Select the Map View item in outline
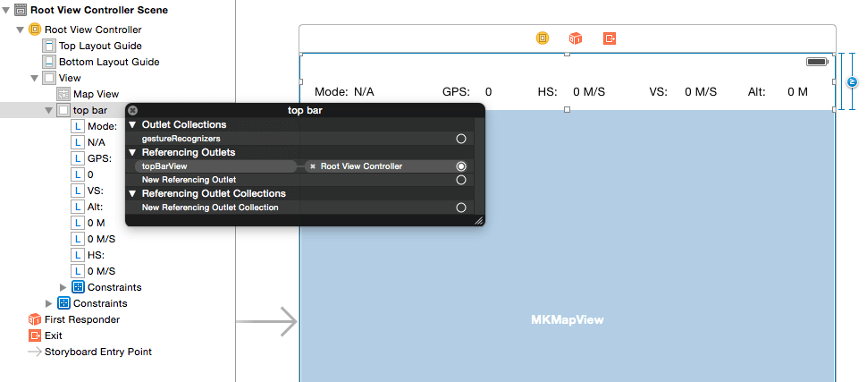The width and height of the screenshot is (867, 382). 96,94
